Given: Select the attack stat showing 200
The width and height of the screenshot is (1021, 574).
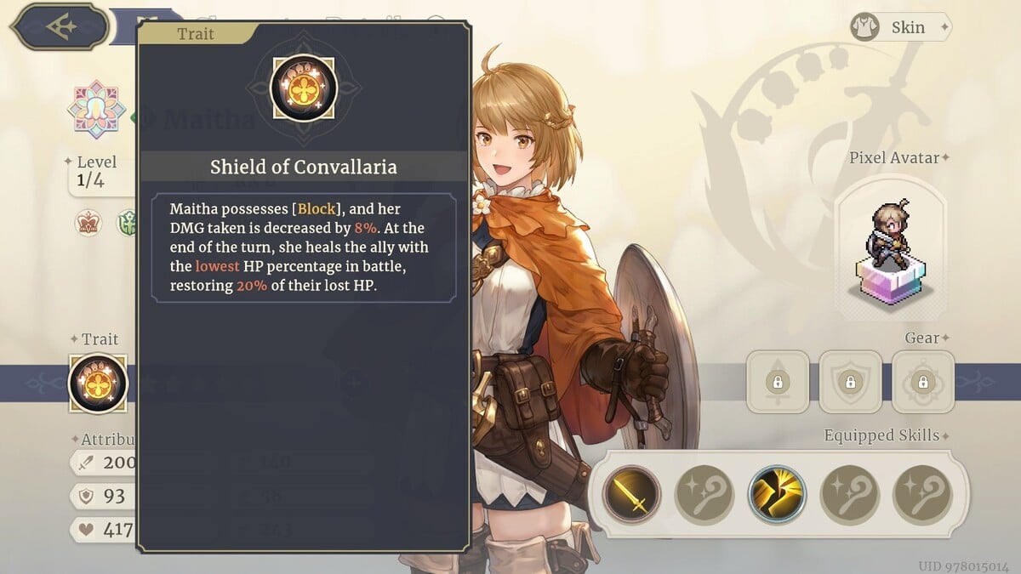Looking at the screenshot, I should tap(104, 463).
